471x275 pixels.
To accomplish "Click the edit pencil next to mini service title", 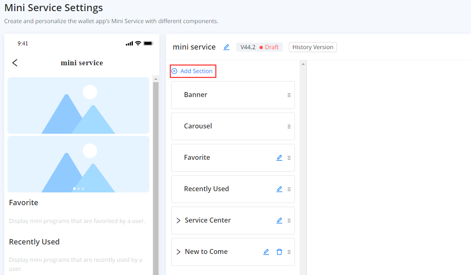I will (226, 47).
